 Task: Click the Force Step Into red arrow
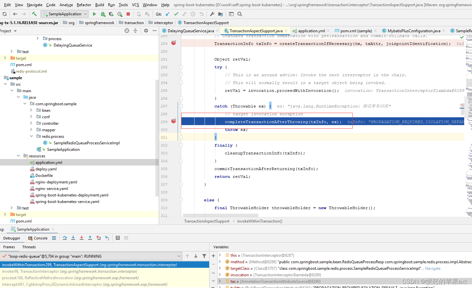[x=82, y=238]
